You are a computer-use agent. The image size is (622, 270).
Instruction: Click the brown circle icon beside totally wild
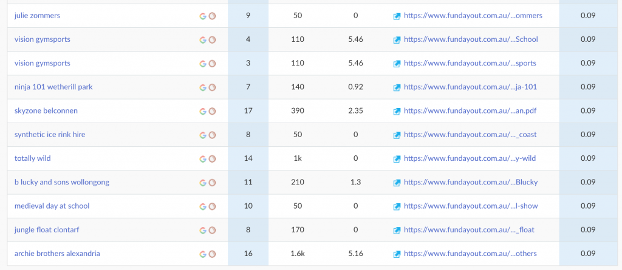click(x=212, y=159)
